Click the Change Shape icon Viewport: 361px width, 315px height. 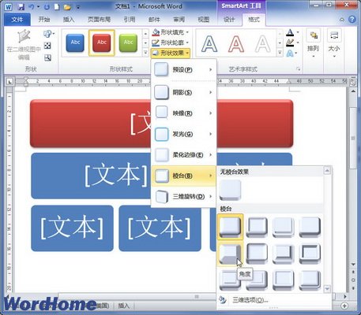(x=48, y=34)
